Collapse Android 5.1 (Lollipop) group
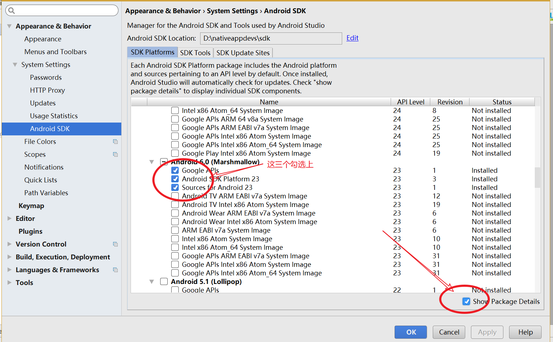Viewport: 553px width, 342px height. pos(152,281)
